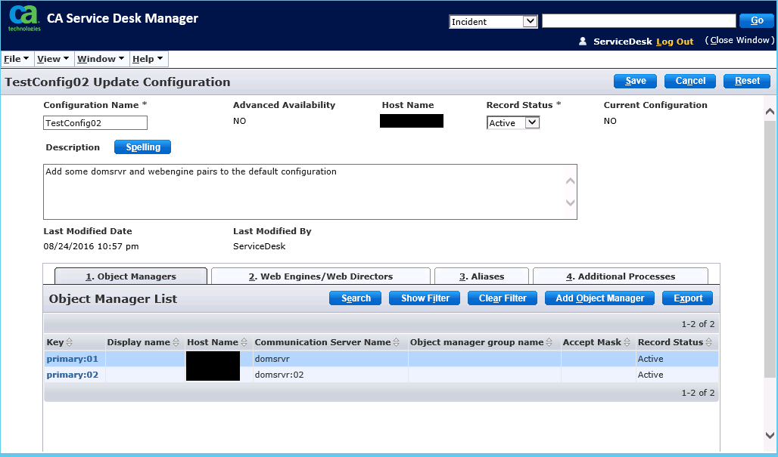Open the File menu
The width and height of the screenshot is (778, 457).
click(17, 59)
